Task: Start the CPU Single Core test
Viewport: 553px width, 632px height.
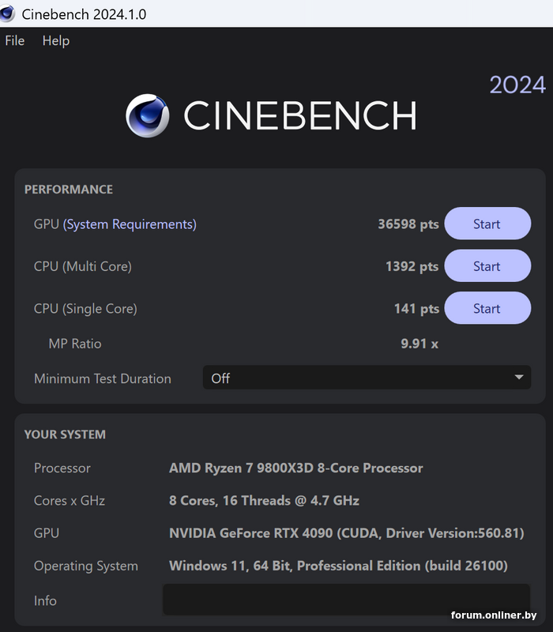Action: click(x=487, y=308)
